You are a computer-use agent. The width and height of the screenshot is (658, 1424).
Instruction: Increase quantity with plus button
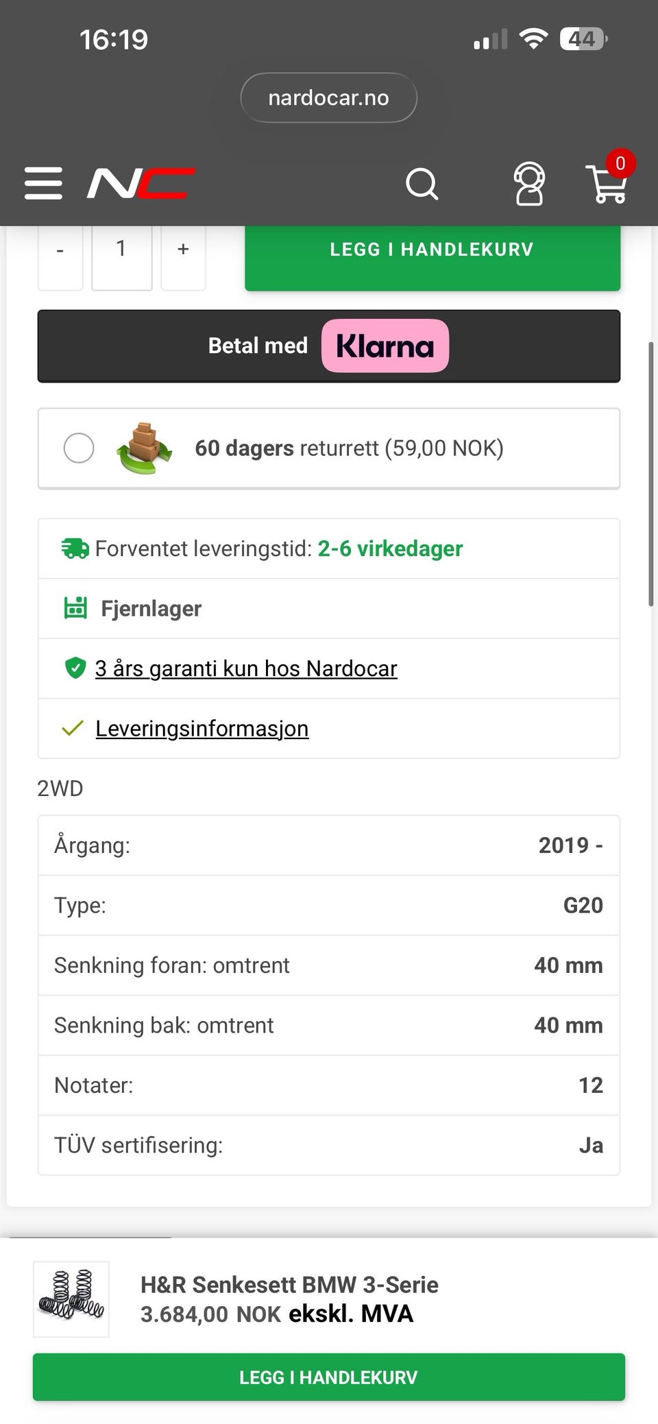(183, 250)
